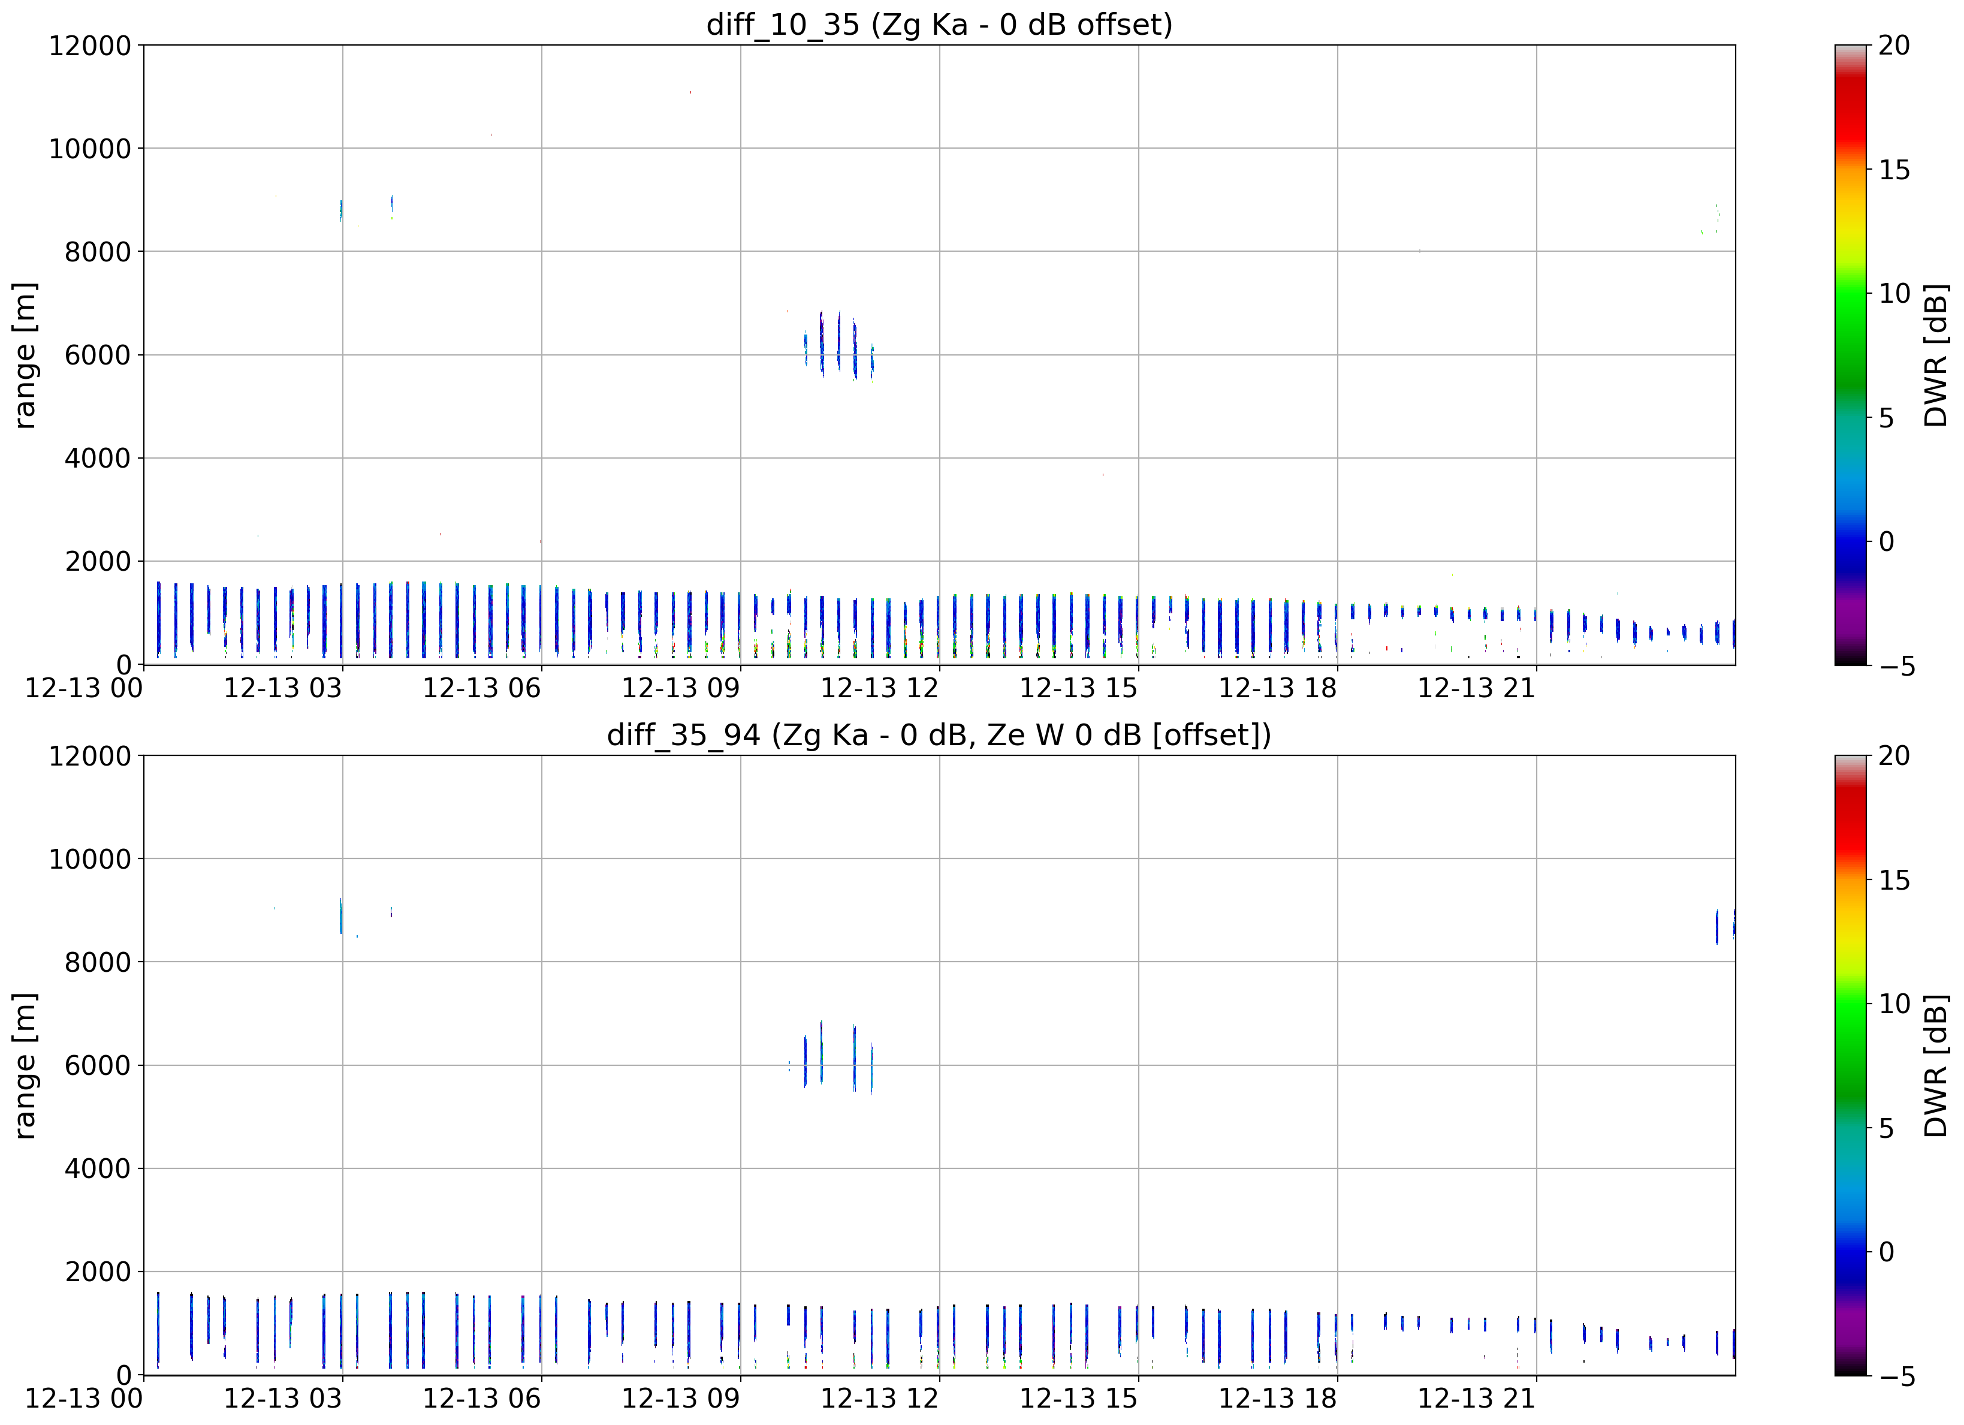This screenshot has width=1964, height=1425.
Task: Click the 6000 y-tick on diff_35_94 plot
Action: [x=98, y=1065]
